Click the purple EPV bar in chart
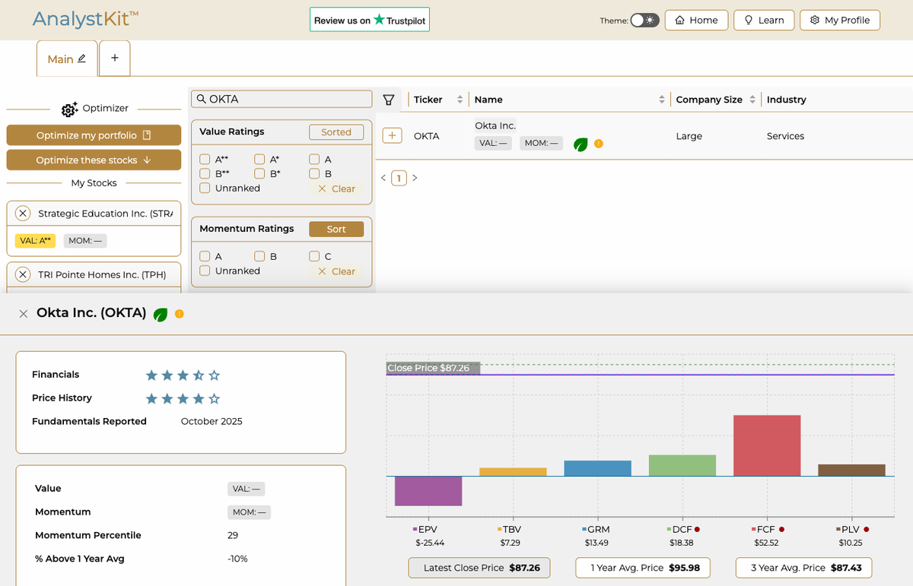Viewport: 913px width, 586px height. click(x=428, y=491)
